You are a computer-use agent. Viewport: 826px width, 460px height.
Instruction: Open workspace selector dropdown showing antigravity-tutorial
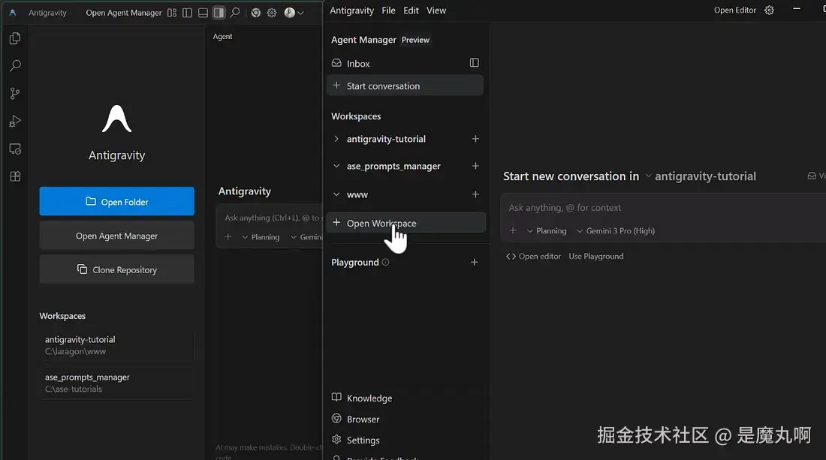(x=701, y=176)
